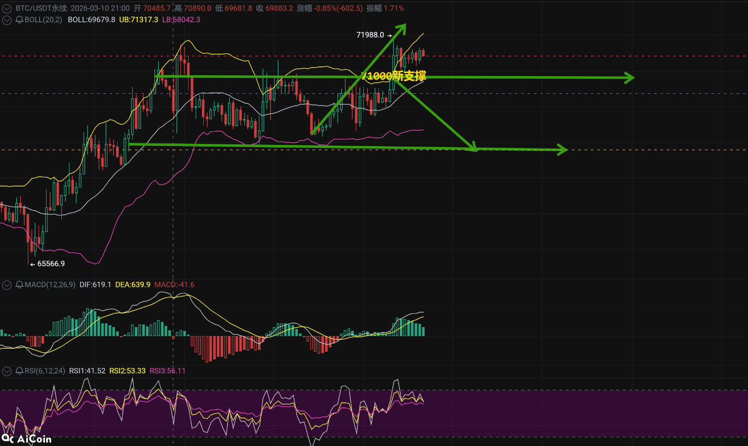
Task: Open MACD(12,26,9) indicator settings label
Action: (x=50, y=285)
